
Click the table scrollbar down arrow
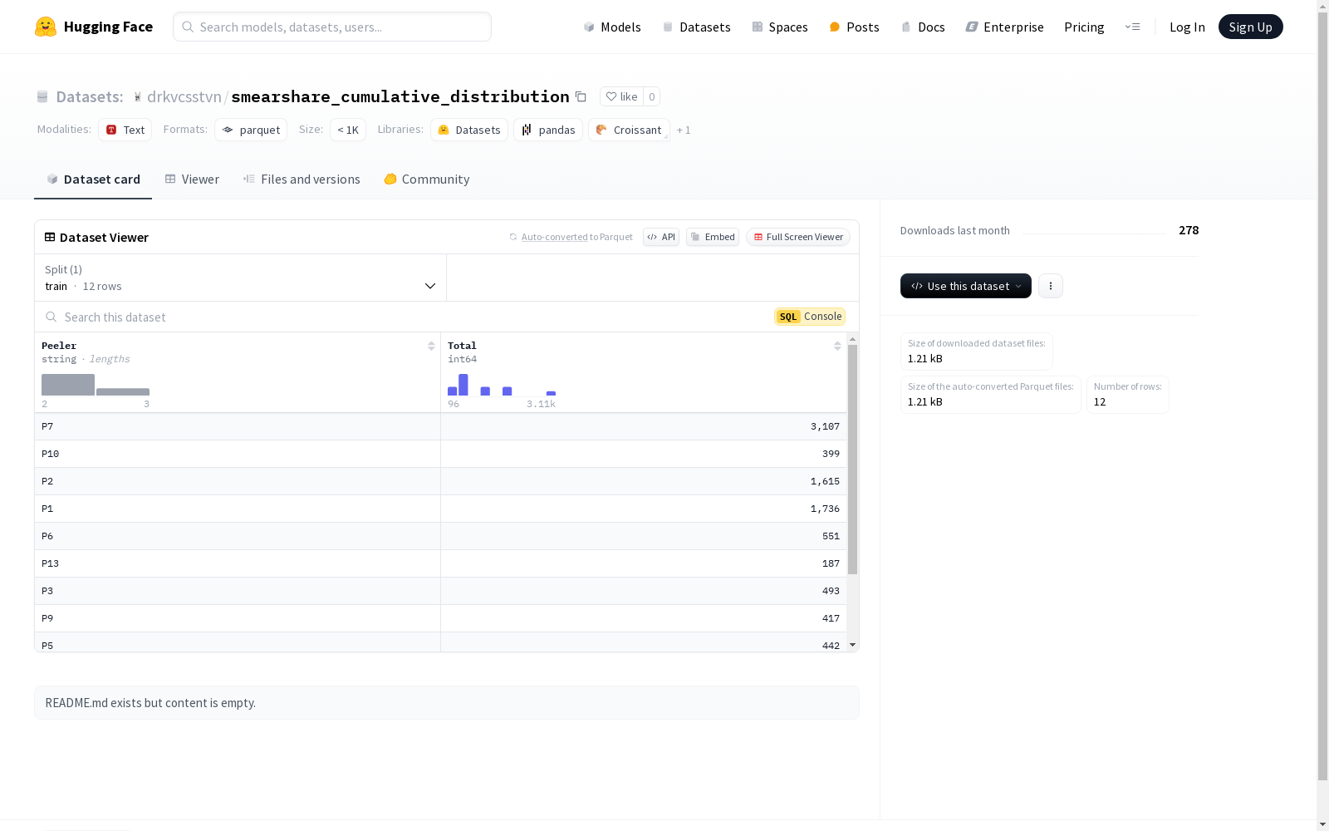[x=852, y=645]
